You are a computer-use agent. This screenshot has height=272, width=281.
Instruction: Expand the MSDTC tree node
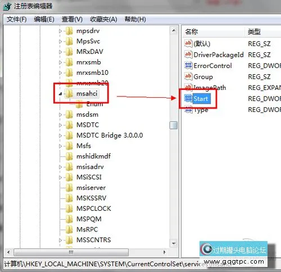[x=60, y=125]
